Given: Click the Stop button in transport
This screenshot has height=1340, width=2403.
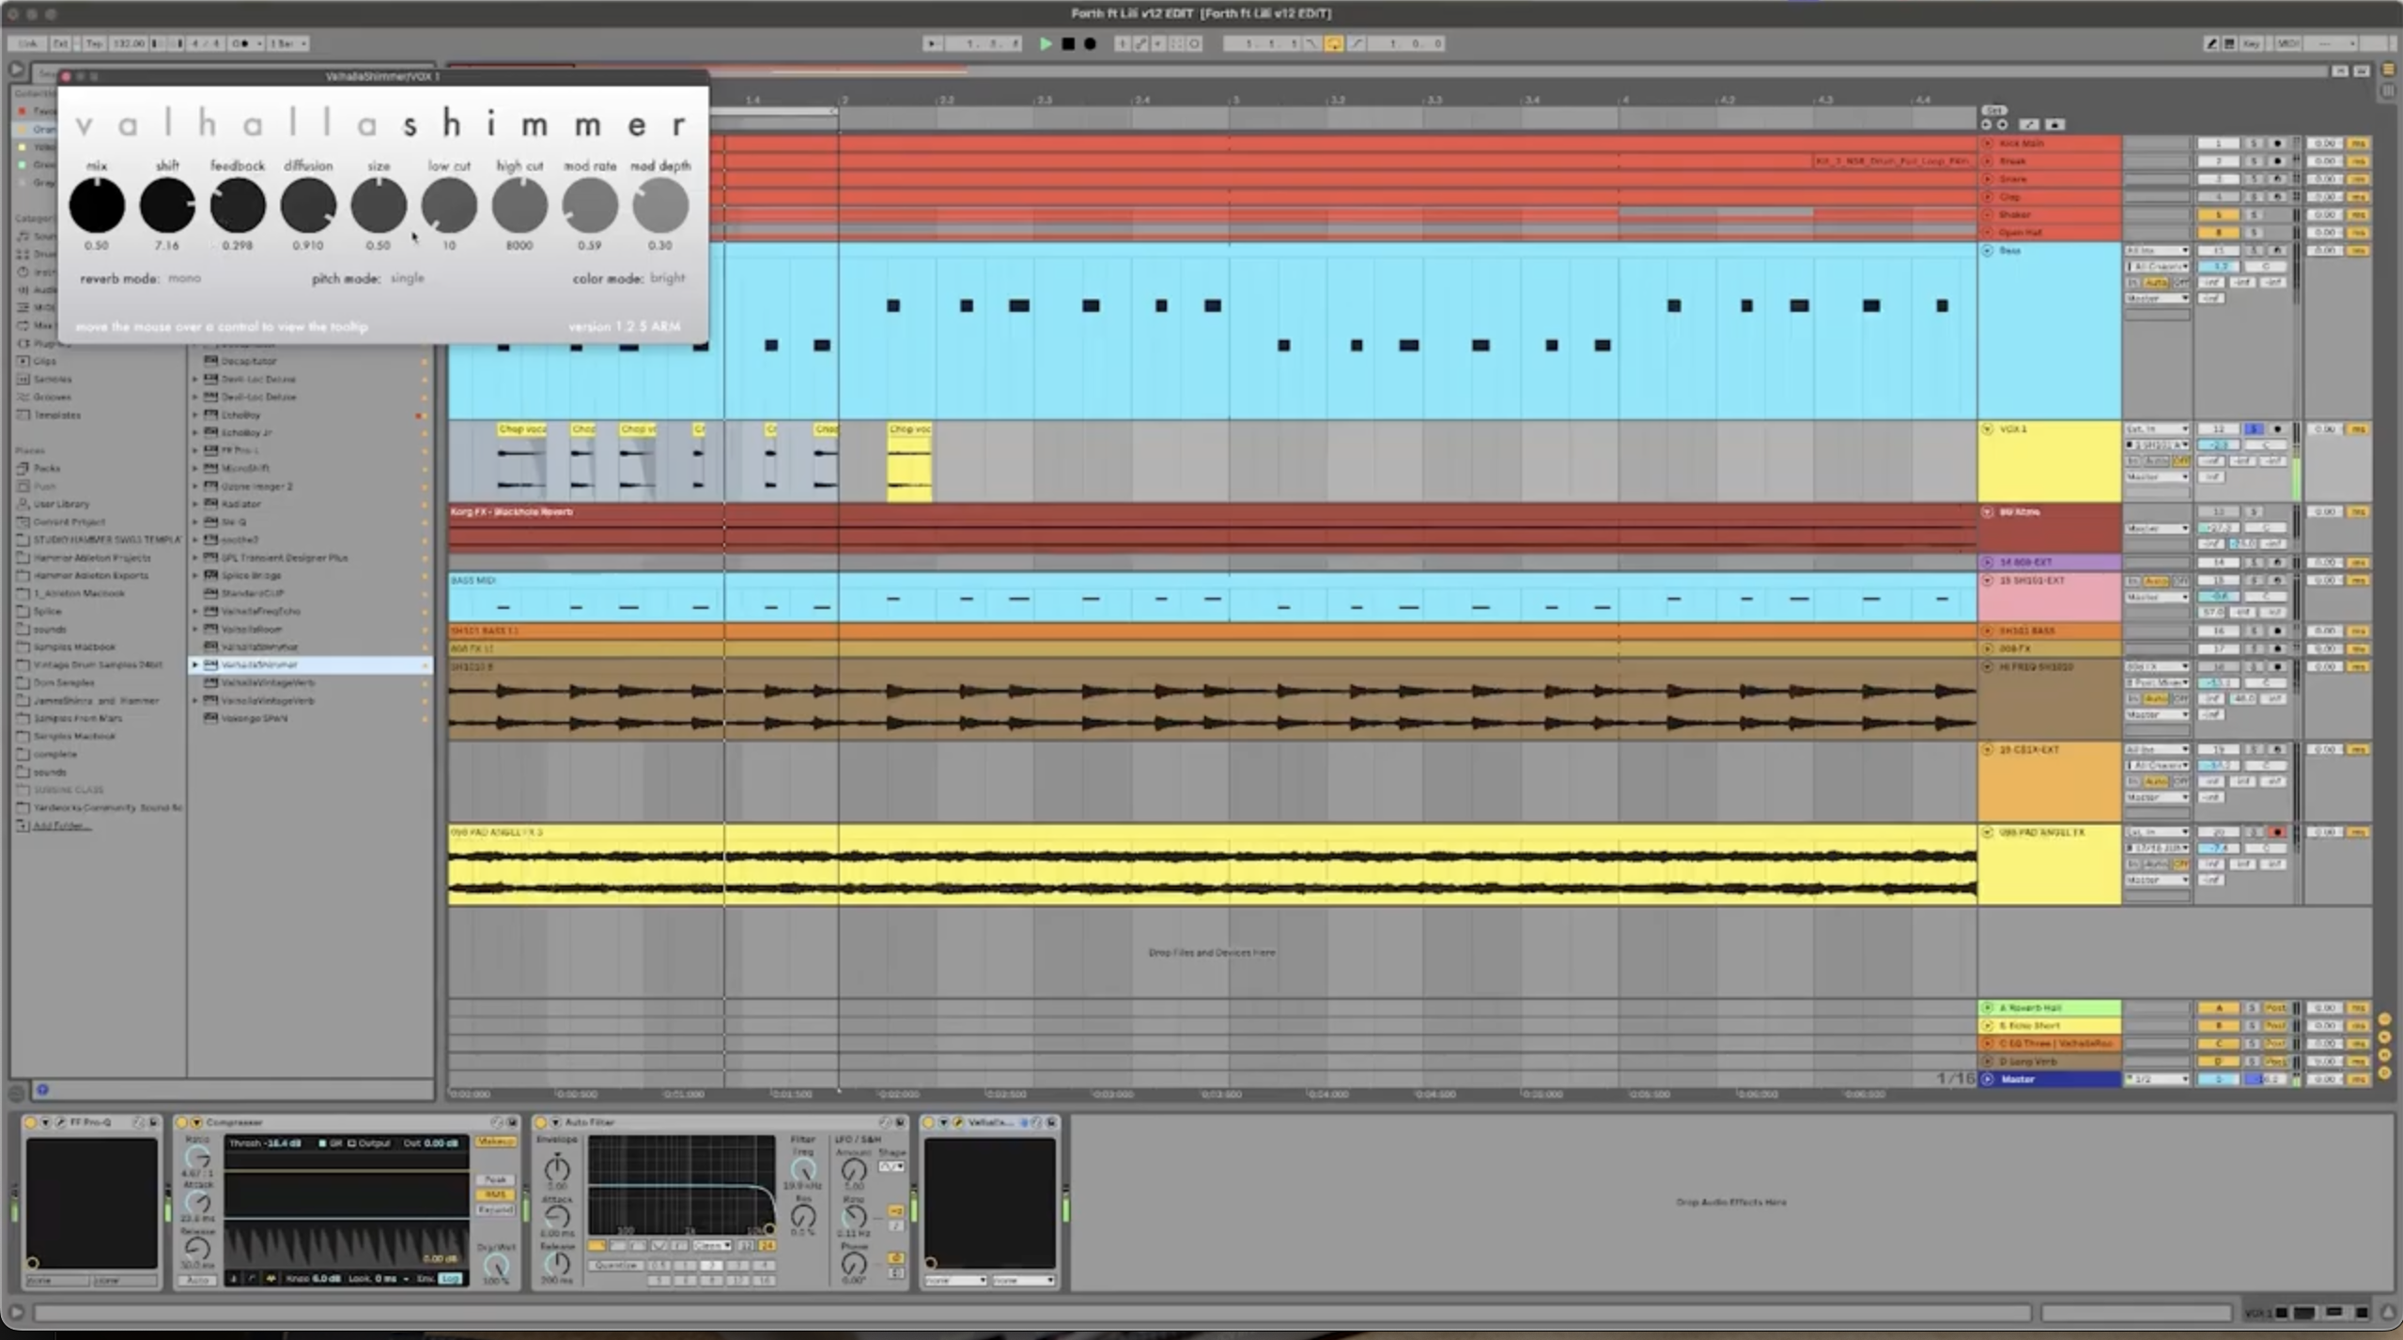Looking at the screenshot, I should tap(1068, 43).
